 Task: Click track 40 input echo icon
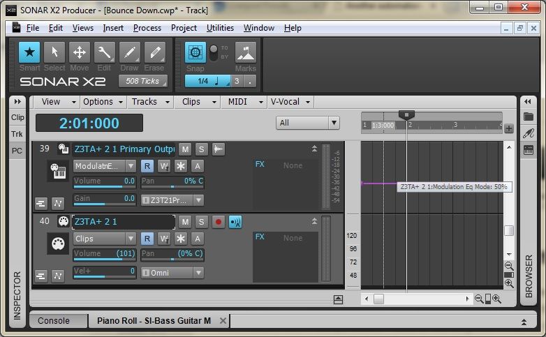point(235,222)
